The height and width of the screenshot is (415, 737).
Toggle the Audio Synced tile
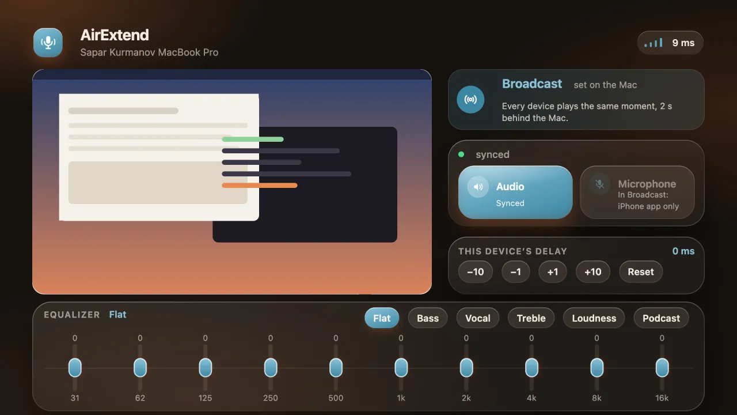coord(515,193)
